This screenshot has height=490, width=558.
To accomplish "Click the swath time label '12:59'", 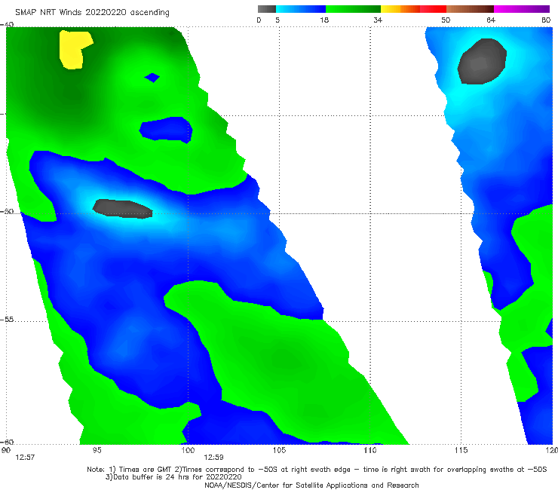I will point(213,458).
